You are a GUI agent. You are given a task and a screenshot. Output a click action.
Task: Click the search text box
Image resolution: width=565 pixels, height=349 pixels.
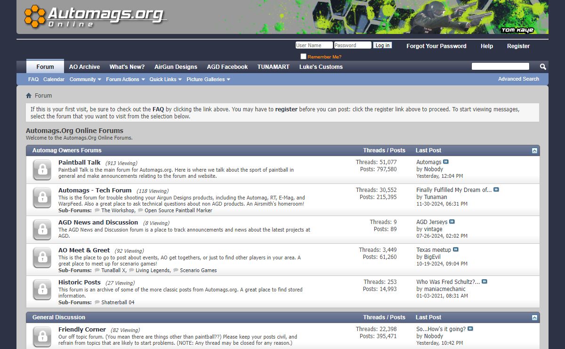point(500,66)
